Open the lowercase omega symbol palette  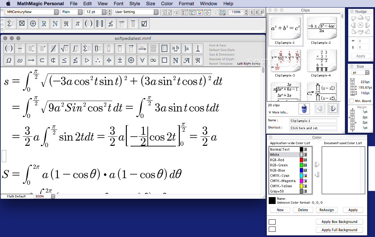(20, 60)
